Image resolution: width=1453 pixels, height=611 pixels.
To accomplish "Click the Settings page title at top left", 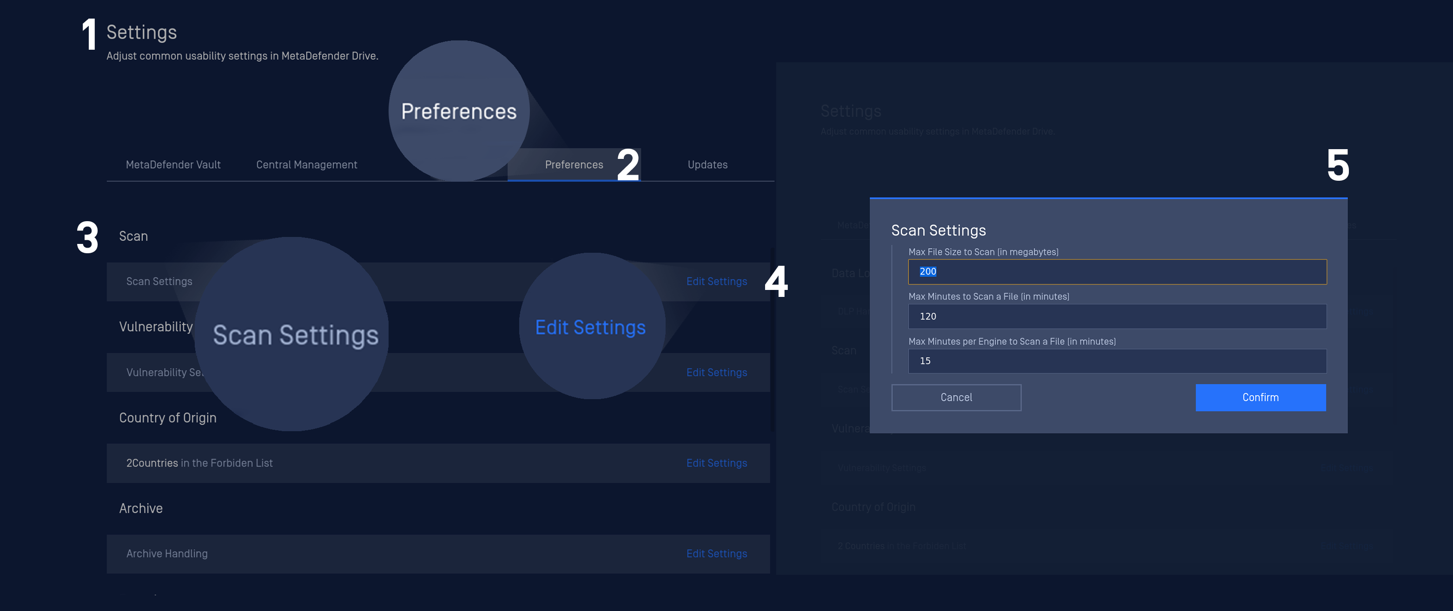I will [142, 32].
